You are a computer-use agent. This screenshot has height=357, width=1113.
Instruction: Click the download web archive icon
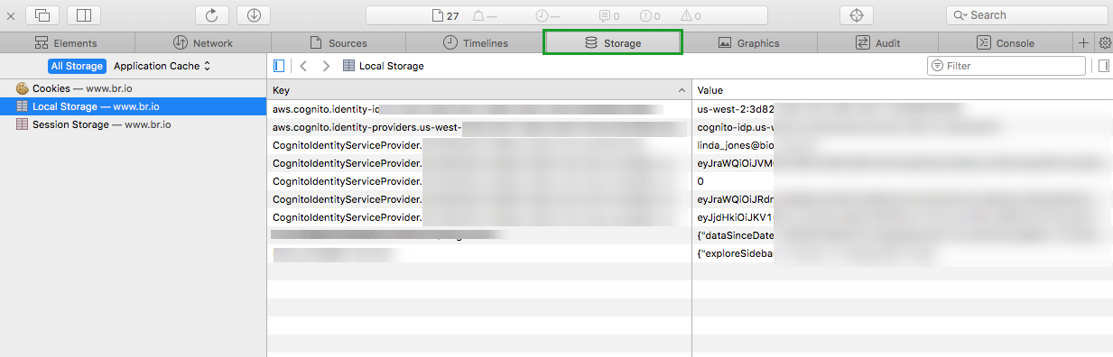(254, 15)
